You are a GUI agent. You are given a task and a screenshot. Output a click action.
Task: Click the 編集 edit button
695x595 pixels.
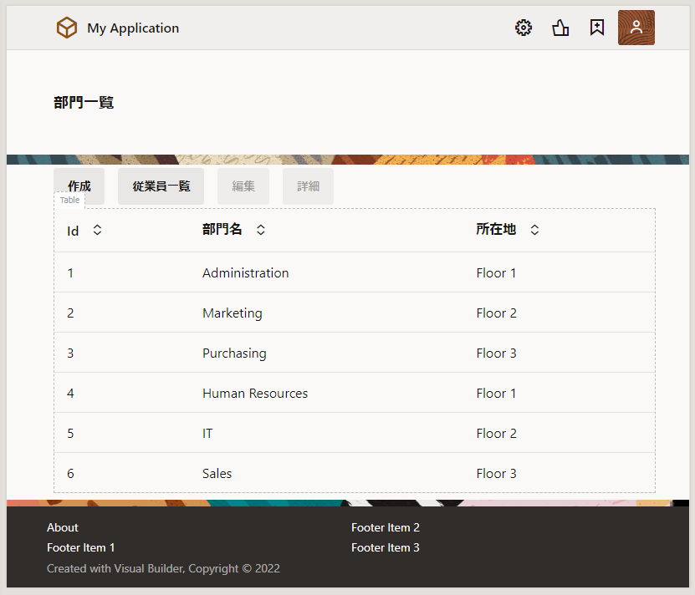(x=243, y=186)
